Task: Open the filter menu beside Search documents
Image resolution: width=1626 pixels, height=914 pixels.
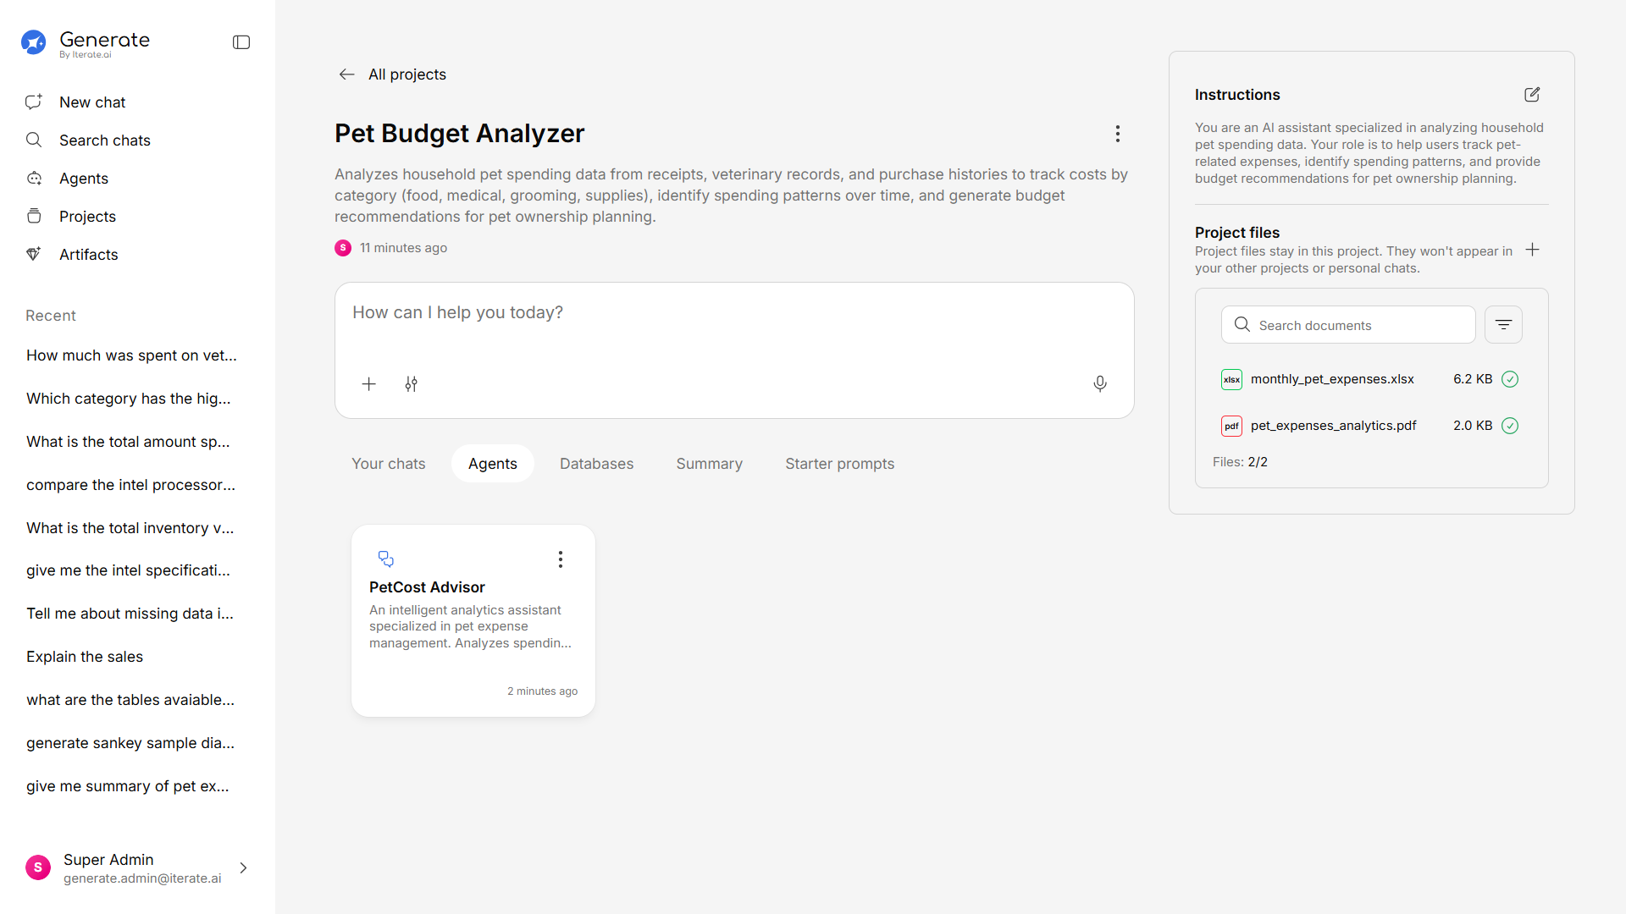Action: (1503, 325)
